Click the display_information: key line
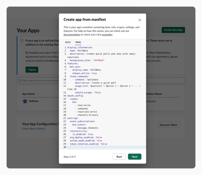202x175 pixels. coord(80,48)
